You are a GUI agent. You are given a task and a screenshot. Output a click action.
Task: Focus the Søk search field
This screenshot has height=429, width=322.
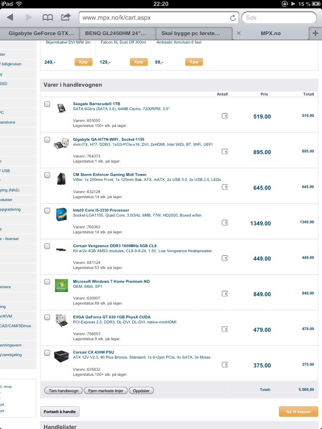279,18
